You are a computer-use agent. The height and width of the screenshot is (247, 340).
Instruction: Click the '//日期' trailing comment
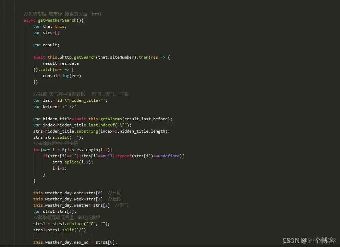pyautogui.click(x=114, y=193)
